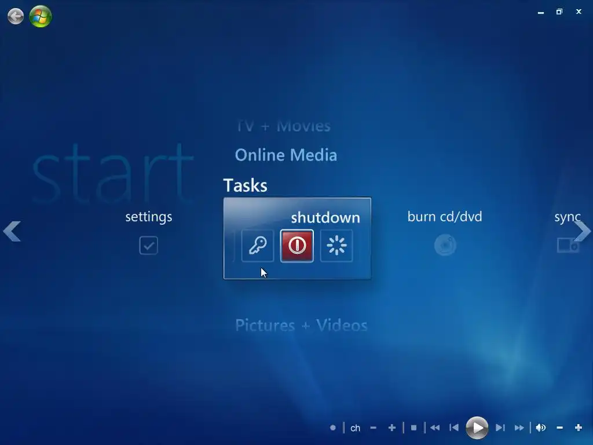Select the Online Media menu item
The image size is (593, 445).
tap(286, 155)
